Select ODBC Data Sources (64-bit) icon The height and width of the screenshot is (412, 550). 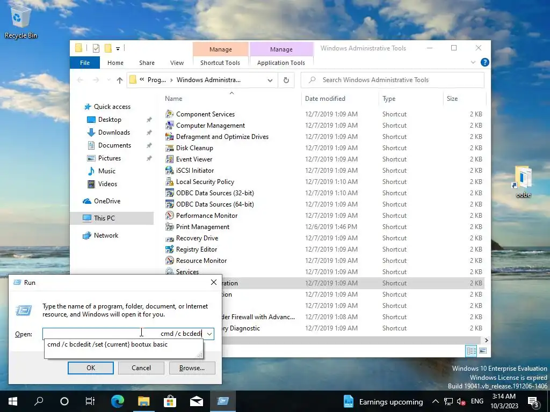click(169, 204)
